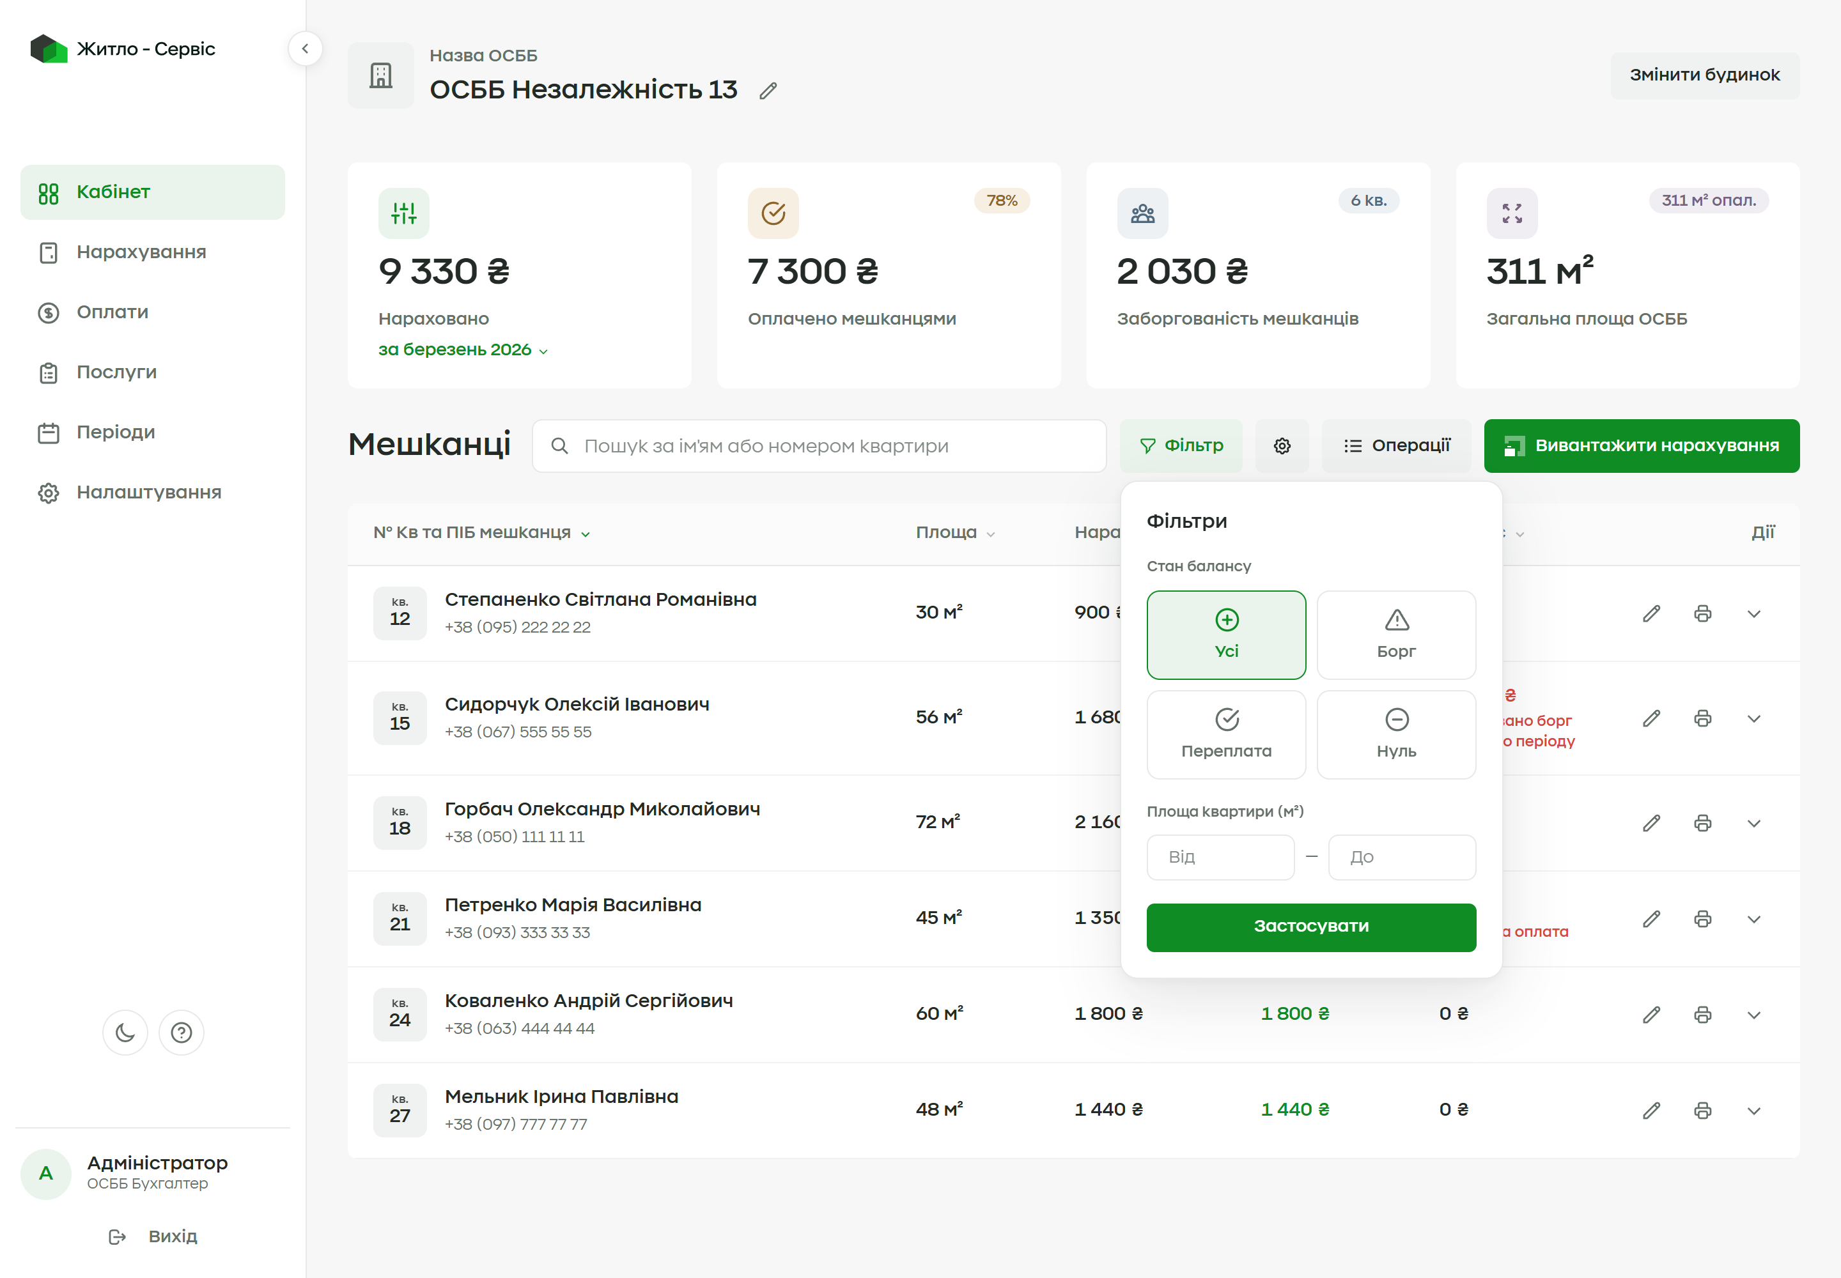Open Налаштування in the sidebar
The height and width of the screenshot is (1278, 1841).
click(152, 493)
